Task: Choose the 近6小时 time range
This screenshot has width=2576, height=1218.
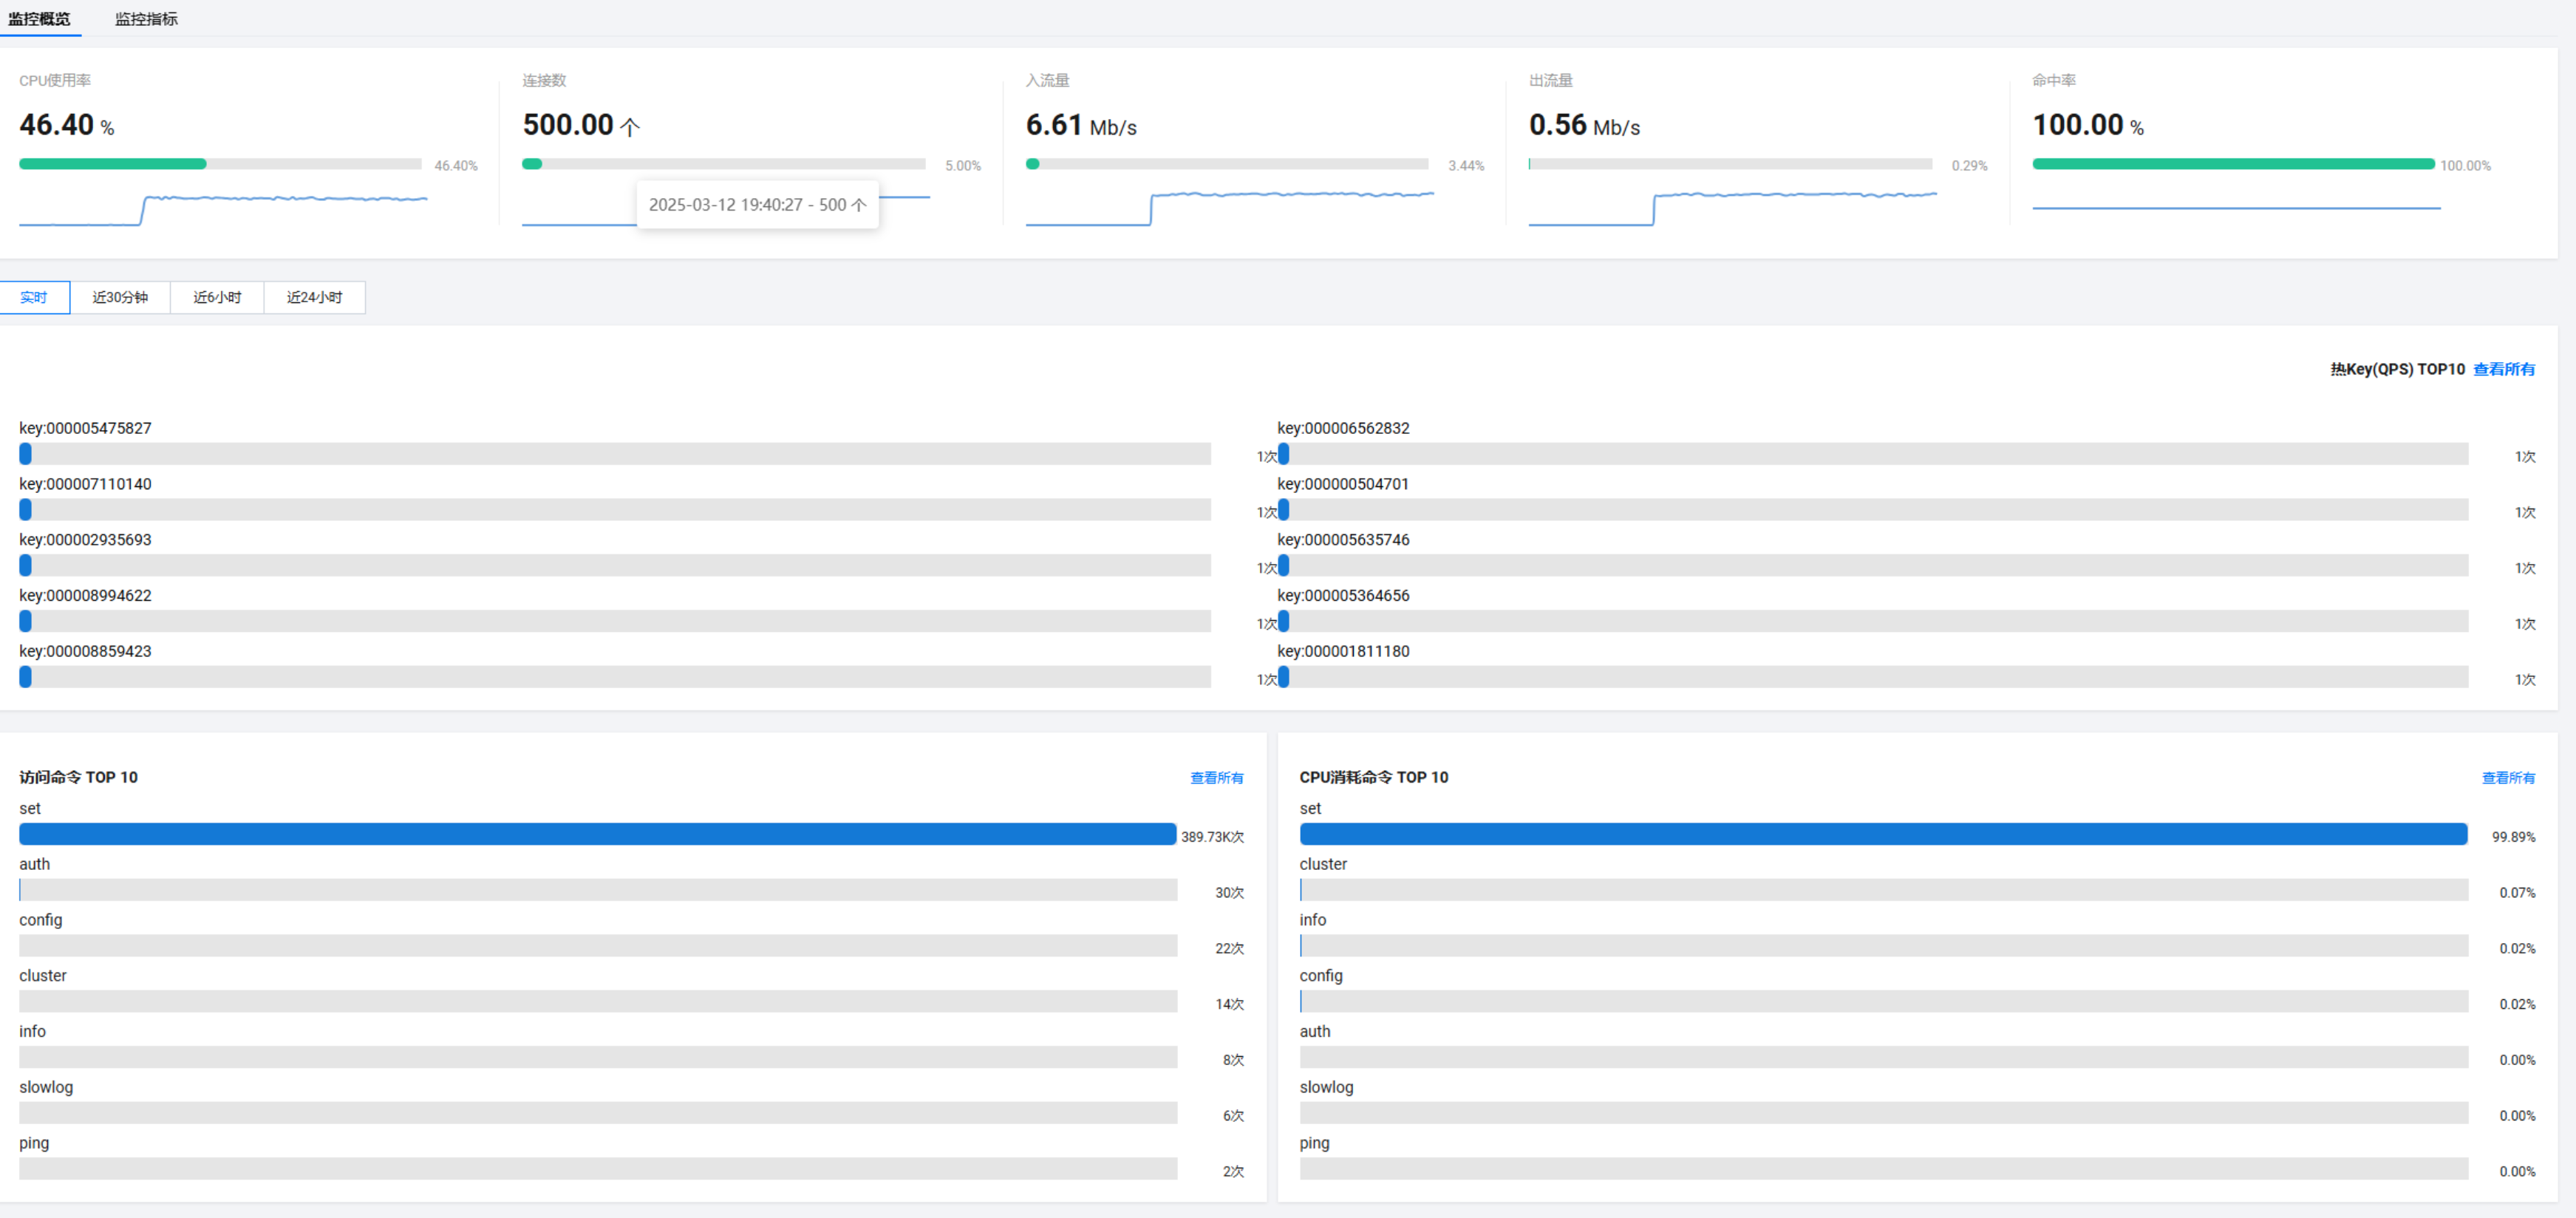Action: pos(217,297)
